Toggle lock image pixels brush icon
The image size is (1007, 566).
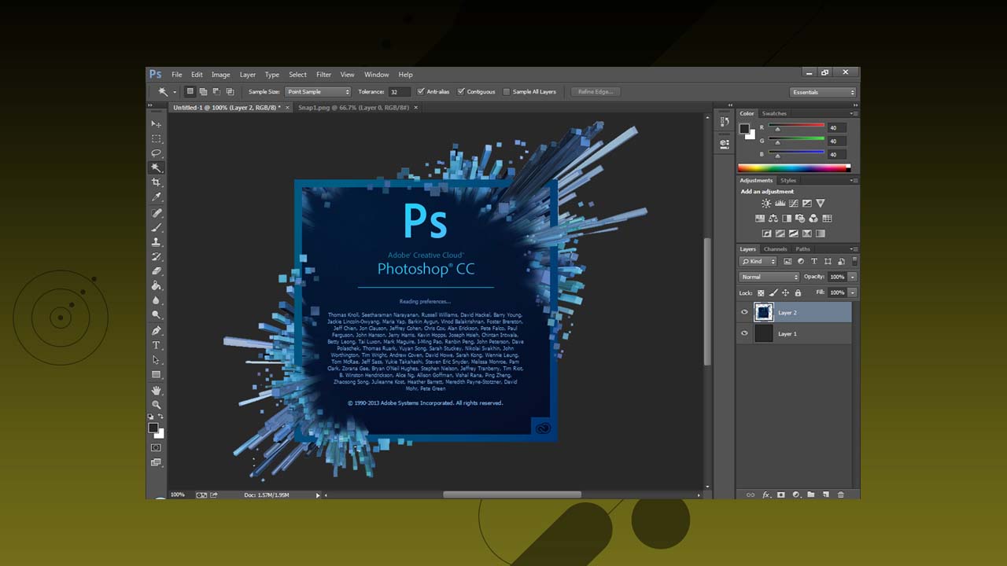[x=773, y=292]
